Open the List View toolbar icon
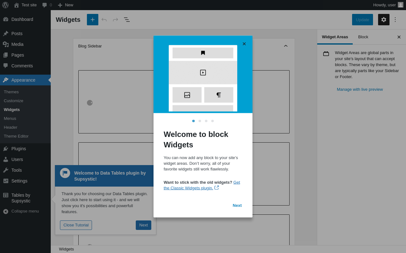Image resolution: width=406 pixels, height=253 pixels. (127, 20)
